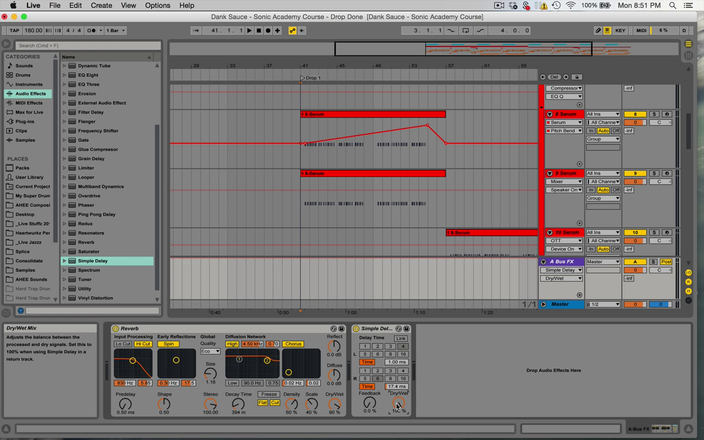Click the Stop transport button

click(259, 30)
